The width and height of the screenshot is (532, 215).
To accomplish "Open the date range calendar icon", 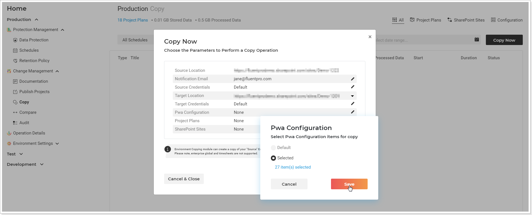I will pos(477,39).
